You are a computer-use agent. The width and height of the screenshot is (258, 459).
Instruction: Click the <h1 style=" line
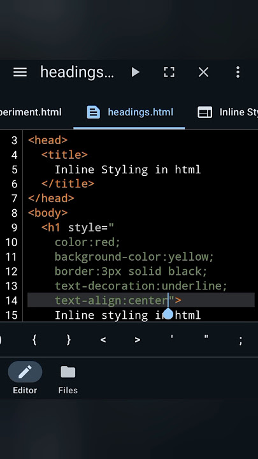(x=78, y=228)
